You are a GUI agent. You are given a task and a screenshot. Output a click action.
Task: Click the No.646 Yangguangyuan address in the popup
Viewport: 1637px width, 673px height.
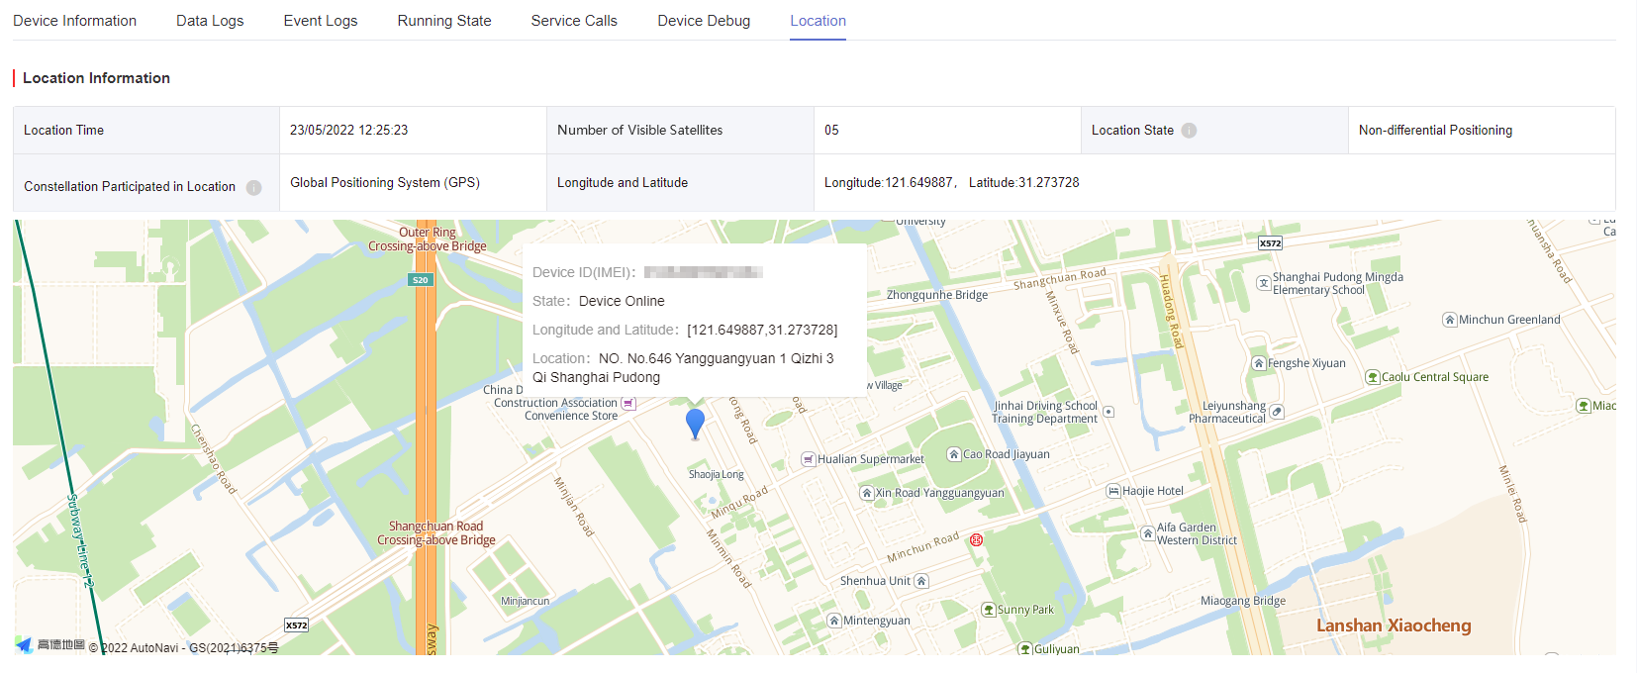pos(683,368)
